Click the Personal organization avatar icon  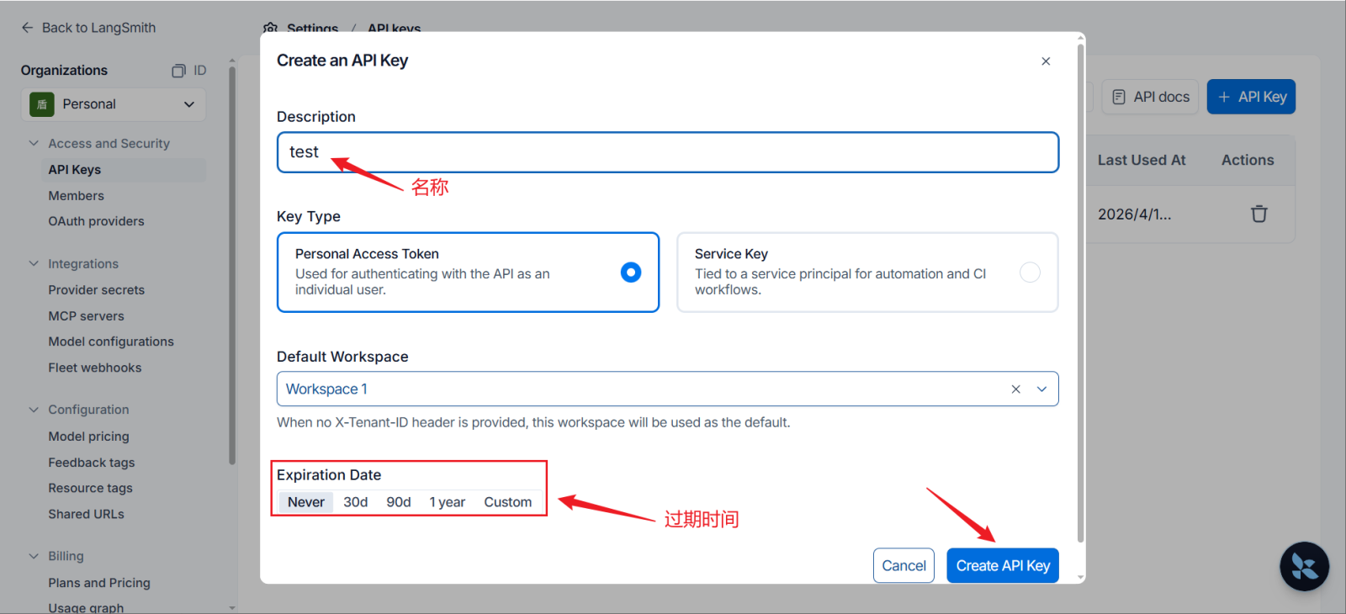click(x=42, y=104)
